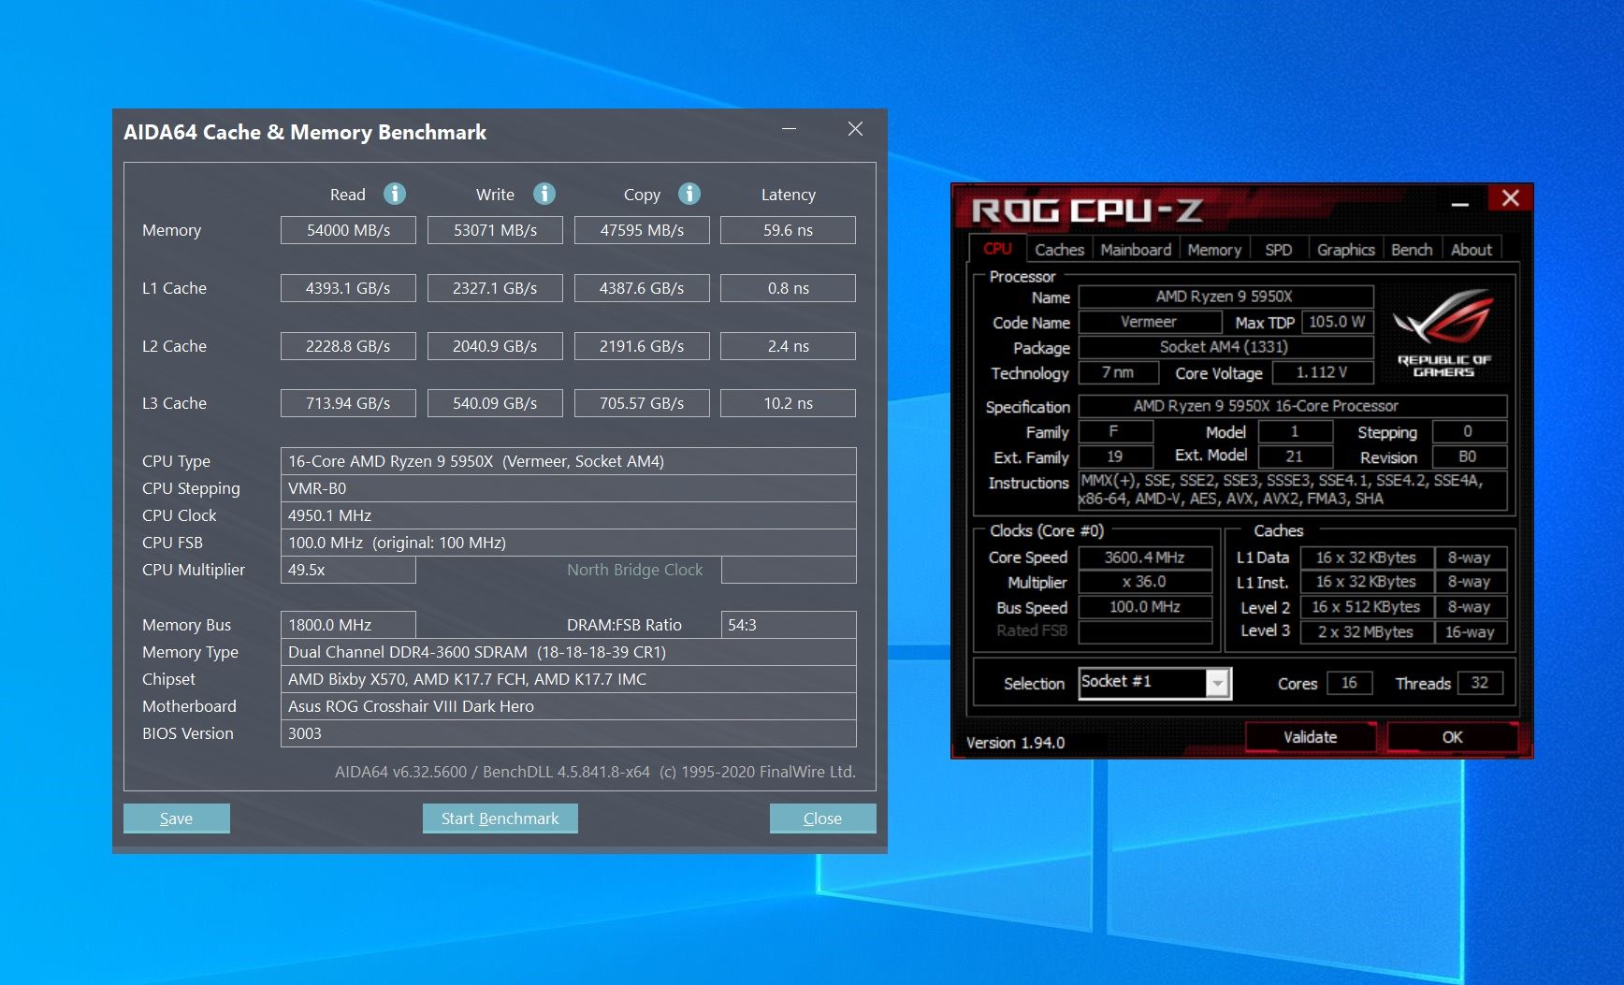Click the Validate button in CPU-Z
This screenshot has width=1624, height=985.
pyautogui.click(x=1310, y=737)
